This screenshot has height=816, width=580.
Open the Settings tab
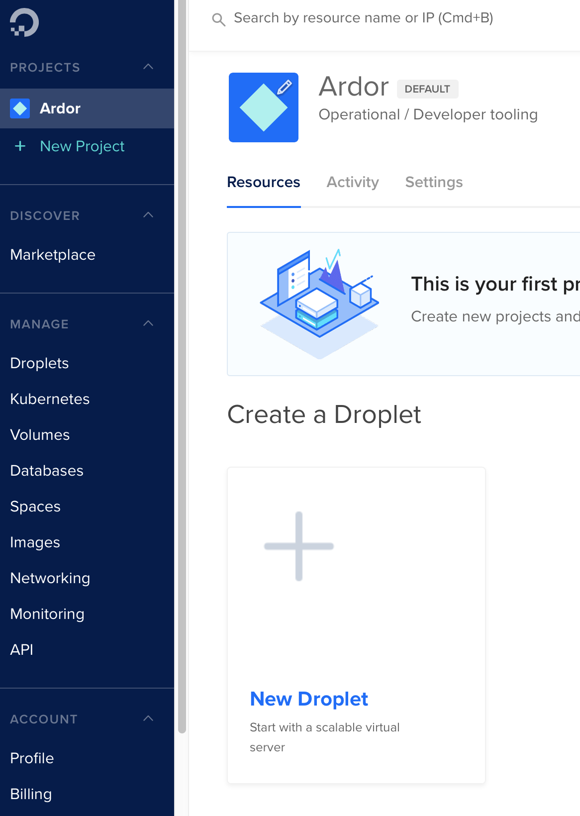tap(434, 182)
